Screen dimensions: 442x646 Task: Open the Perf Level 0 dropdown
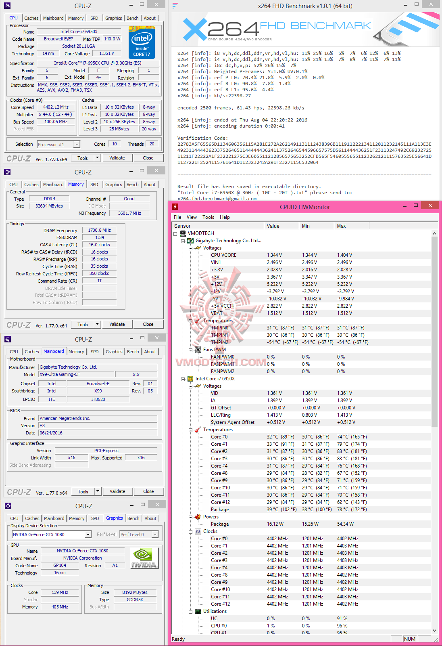pyautogui.click(x=155, y=535)
